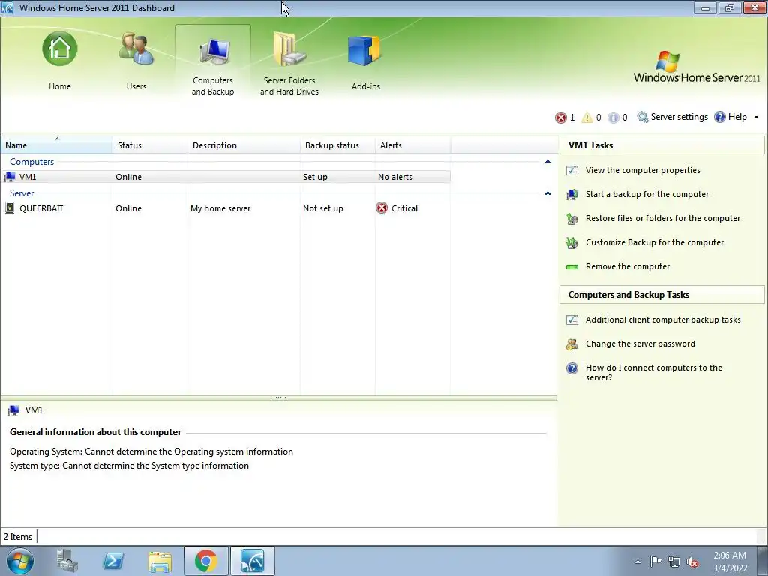Click the Critical alert icon for QUEERBAIT

pyautogui.click(x=382, y=208)
